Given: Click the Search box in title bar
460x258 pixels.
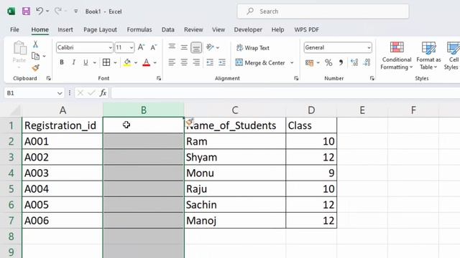Looking at the screenshot, I should [323, 11].
